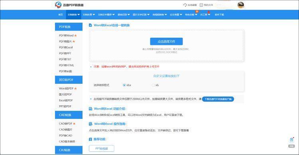Select the CAJ转换 sidebar section header
299x155 pixels.
69,150
